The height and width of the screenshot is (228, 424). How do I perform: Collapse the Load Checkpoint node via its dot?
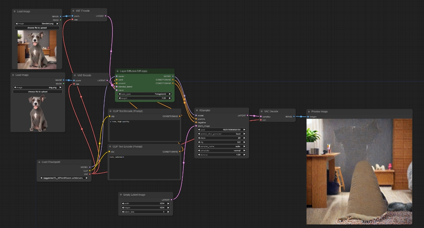click(x=39, y=162)
